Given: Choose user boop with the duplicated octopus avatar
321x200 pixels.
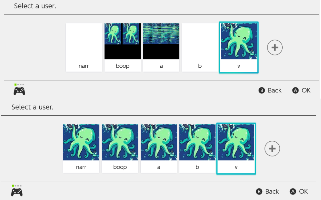Looking at the screenshot, I should click(122, 47).
